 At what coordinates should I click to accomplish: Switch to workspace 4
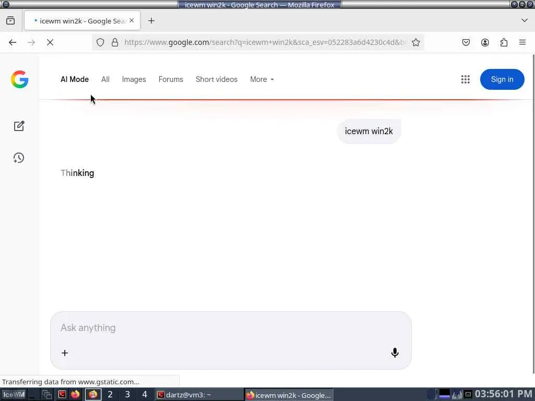pos(144,395)
